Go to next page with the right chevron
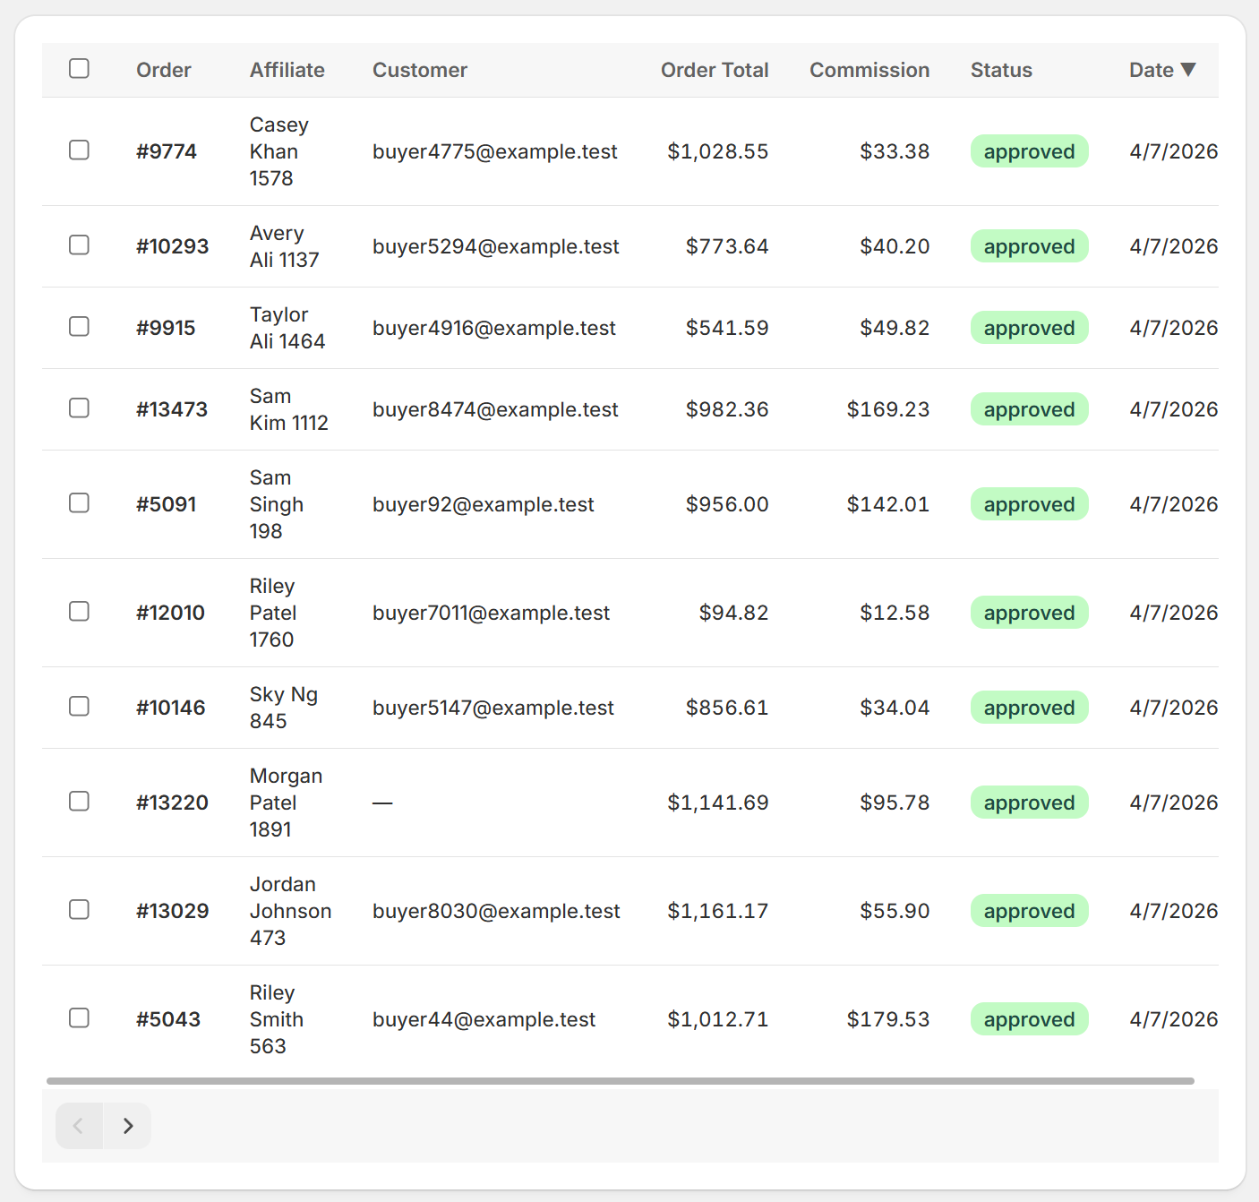The height and width of the screenshot is (1202, 1259). (127, 1126)
